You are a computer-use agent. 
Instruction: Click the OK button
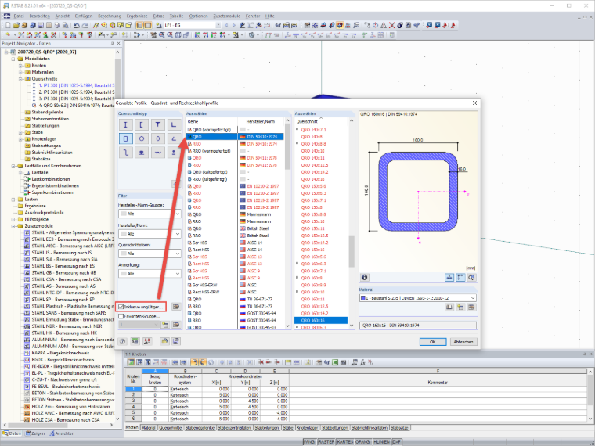(x=433, y=342)
